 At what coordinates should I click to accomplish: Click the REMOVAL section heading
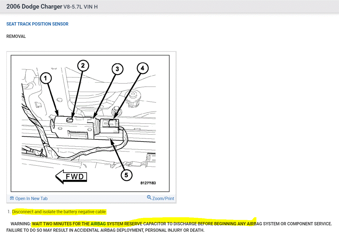(x=16, y=36)
